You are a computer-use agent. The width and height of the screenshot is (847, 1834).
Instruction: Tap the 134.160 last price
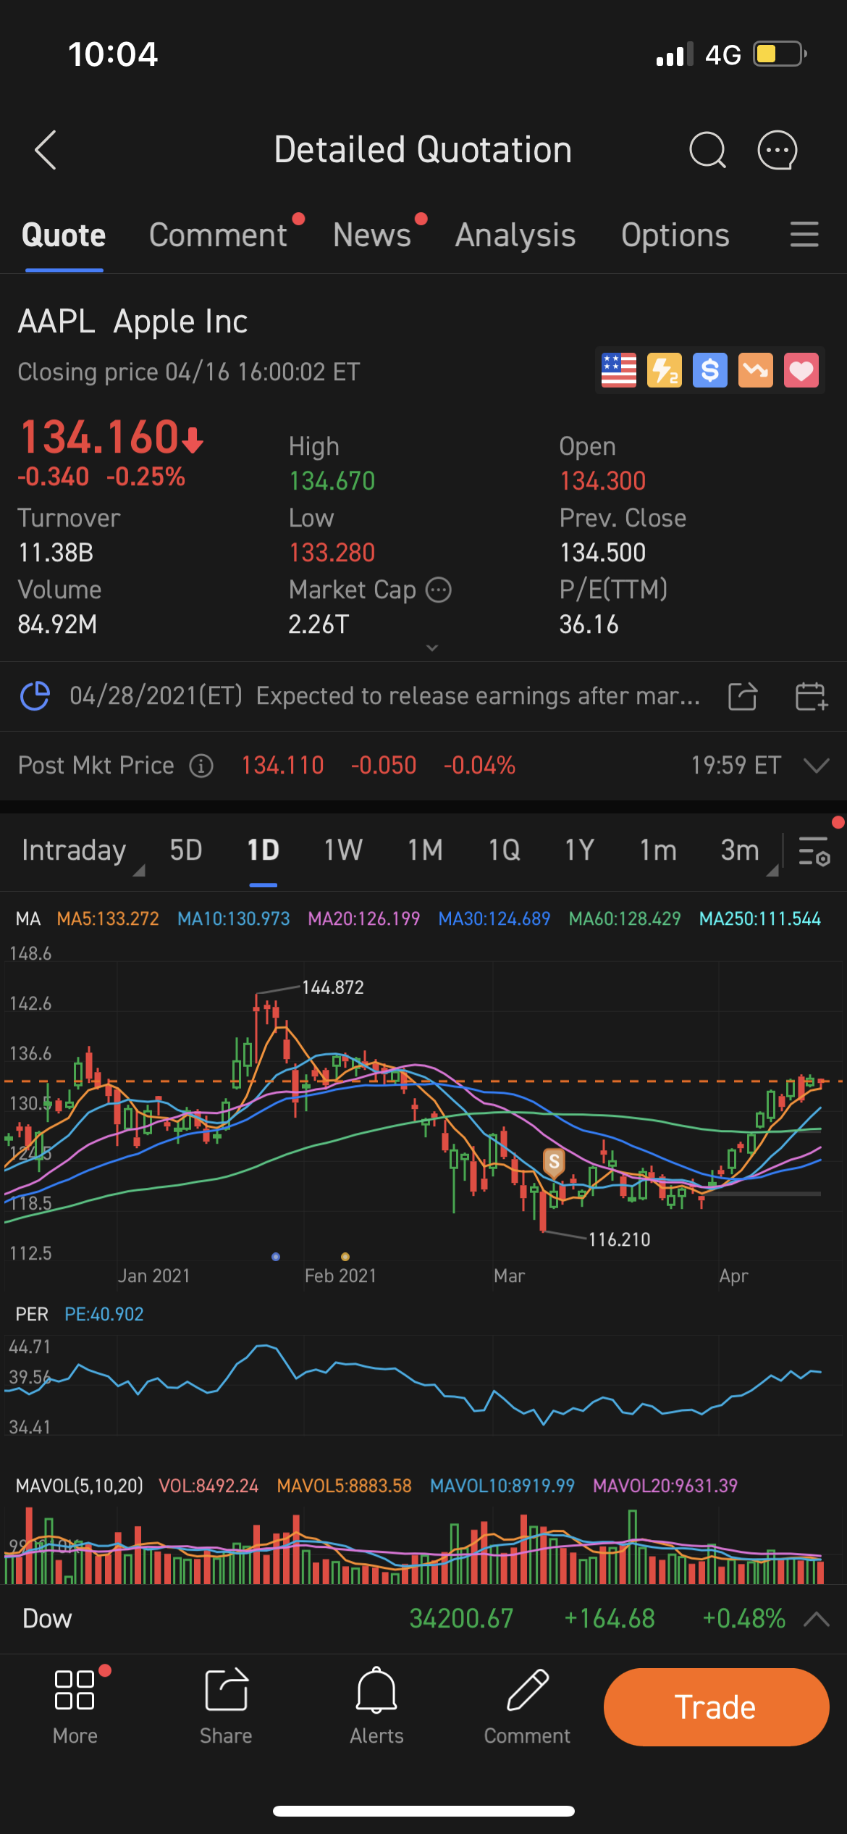(100, 437)
